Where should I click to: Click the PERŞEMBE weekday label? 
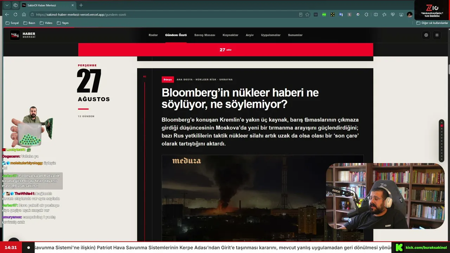coord(87,65)
